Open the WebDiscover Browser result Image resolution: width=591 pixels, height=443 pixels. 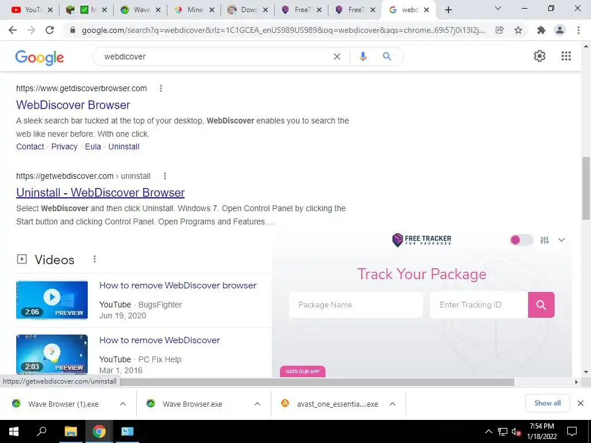coord(73,105)
